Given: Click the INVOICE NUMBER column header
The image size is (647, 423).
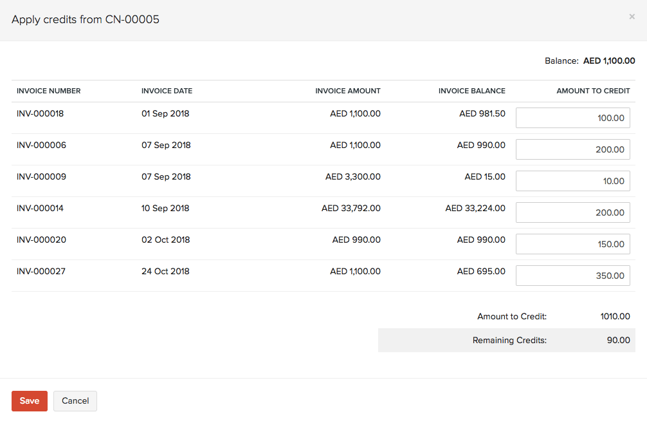Looking at the screenshot, I should point(48,91).
